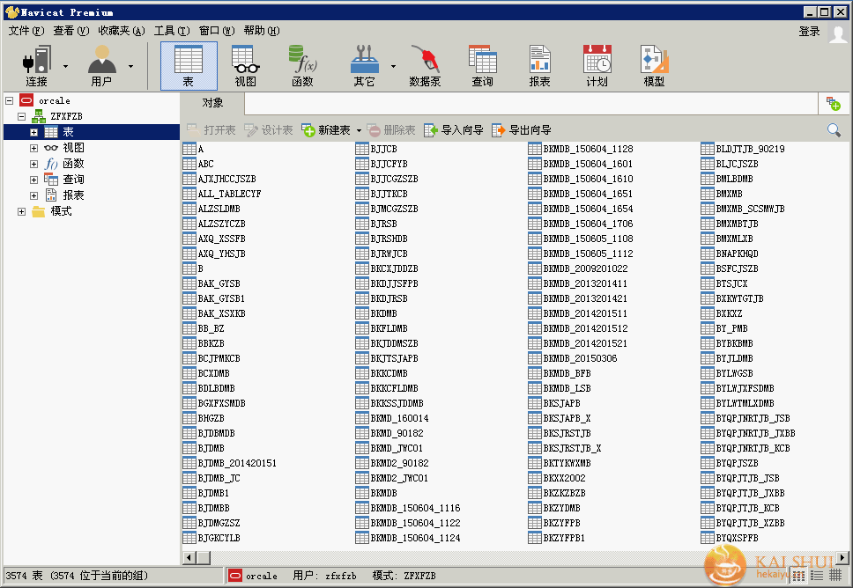Click the 打开表 (Open Table) button
This screenshot has height=588, width=853.
211,130
